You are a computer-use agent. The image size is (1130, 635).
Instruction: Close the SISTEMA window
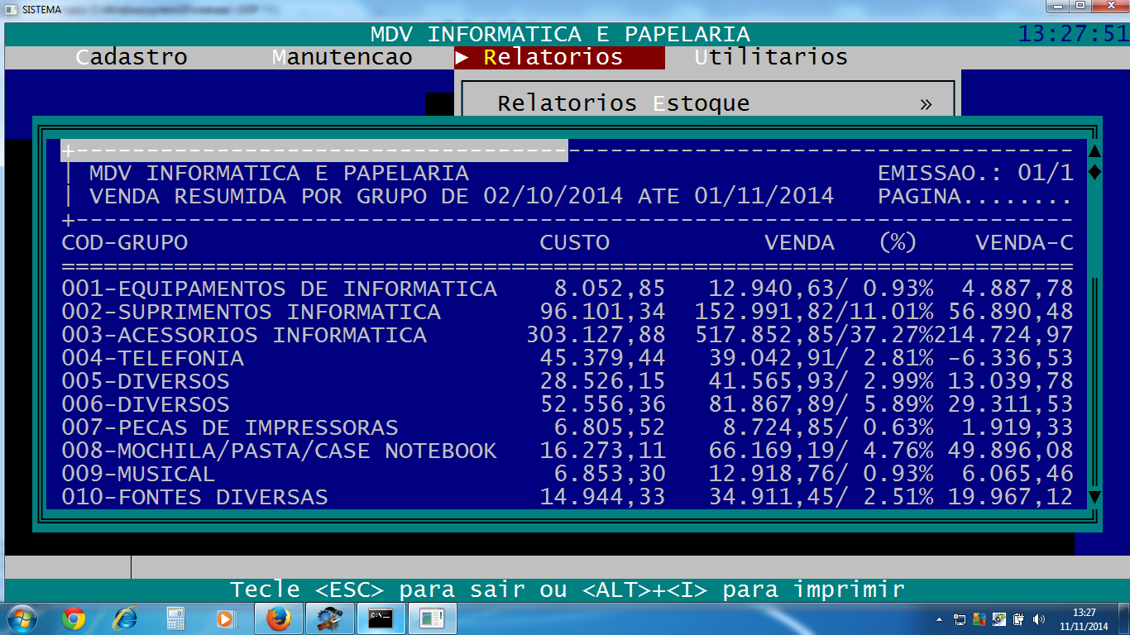[x=1109, y=7]
